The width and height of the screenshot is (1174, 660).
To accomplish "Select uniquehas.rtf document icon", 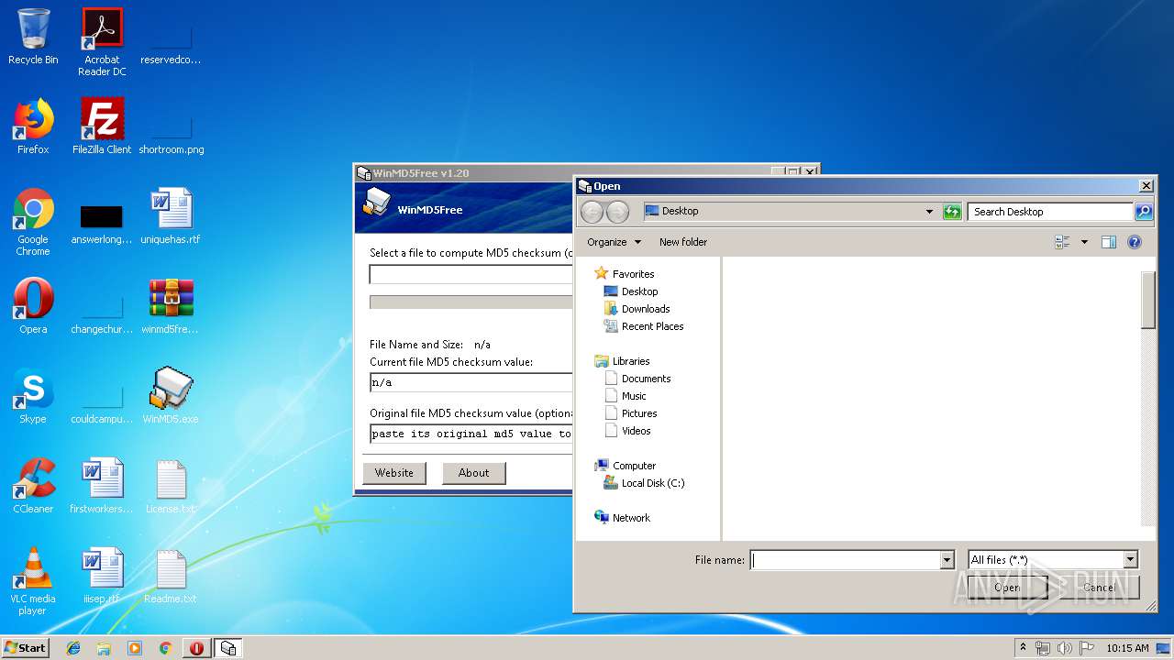I will 171,216.
